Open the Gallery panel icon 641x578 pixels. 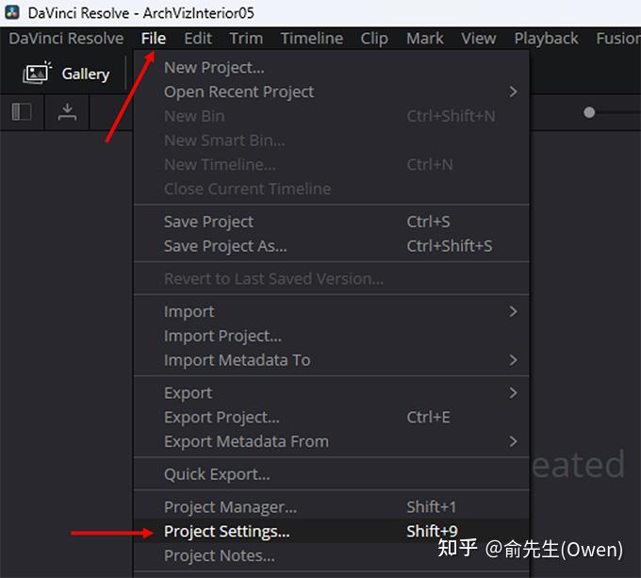tap(38, 74)
